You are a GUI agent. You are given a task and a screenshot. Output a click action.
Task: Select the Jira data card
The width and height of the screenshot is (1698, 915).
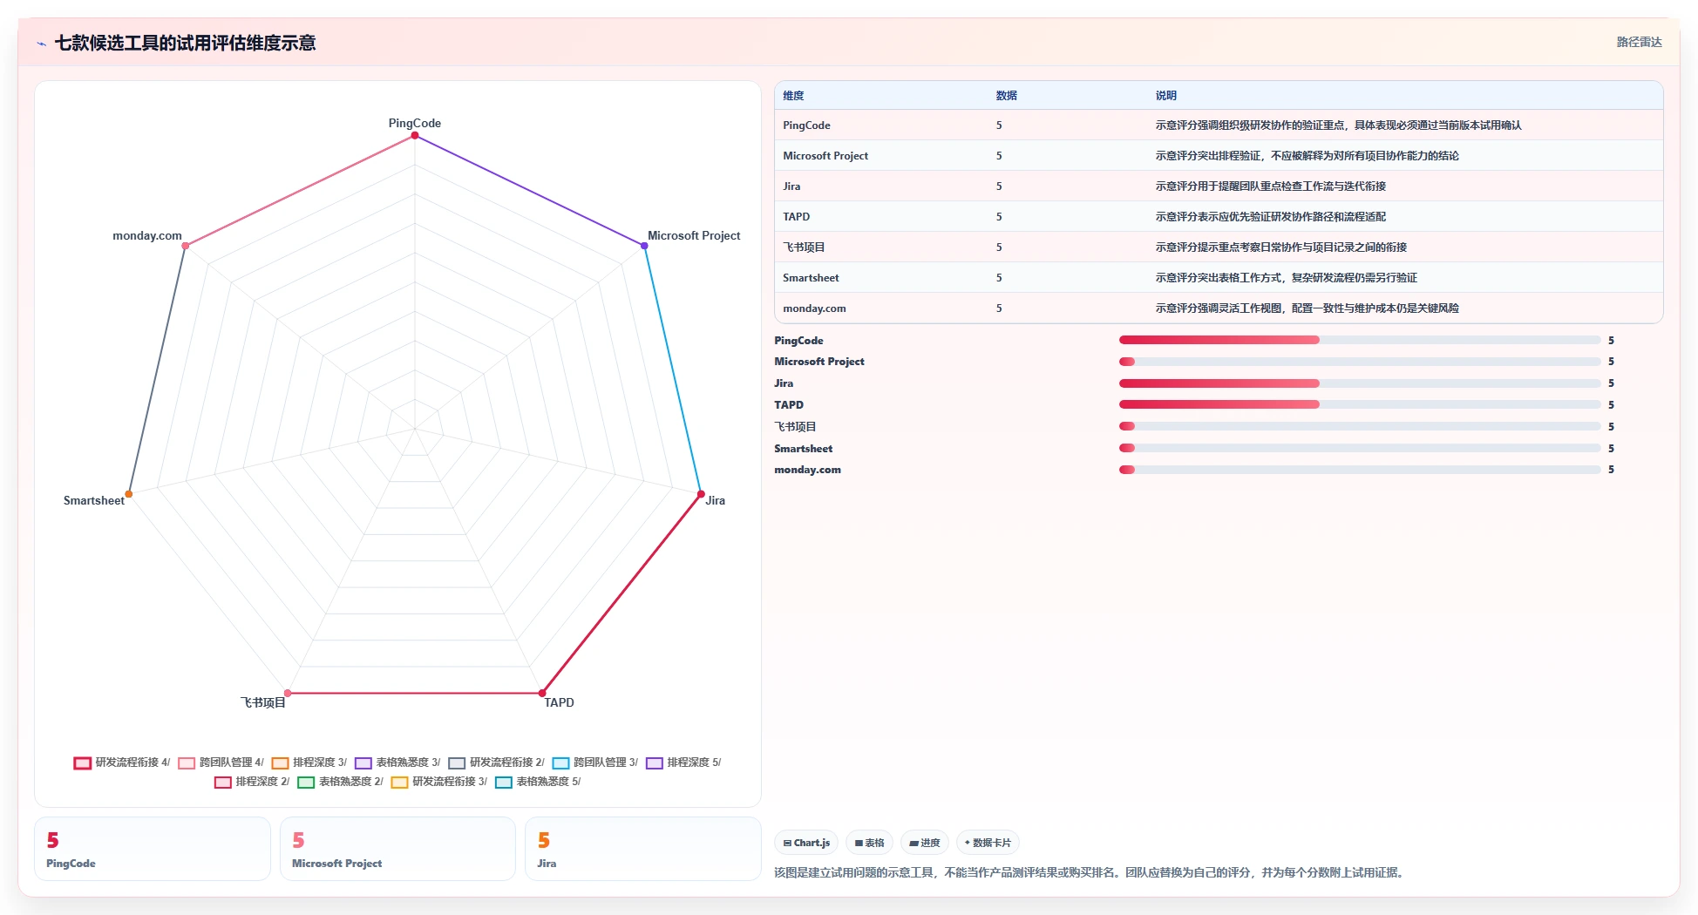(643, 849)
